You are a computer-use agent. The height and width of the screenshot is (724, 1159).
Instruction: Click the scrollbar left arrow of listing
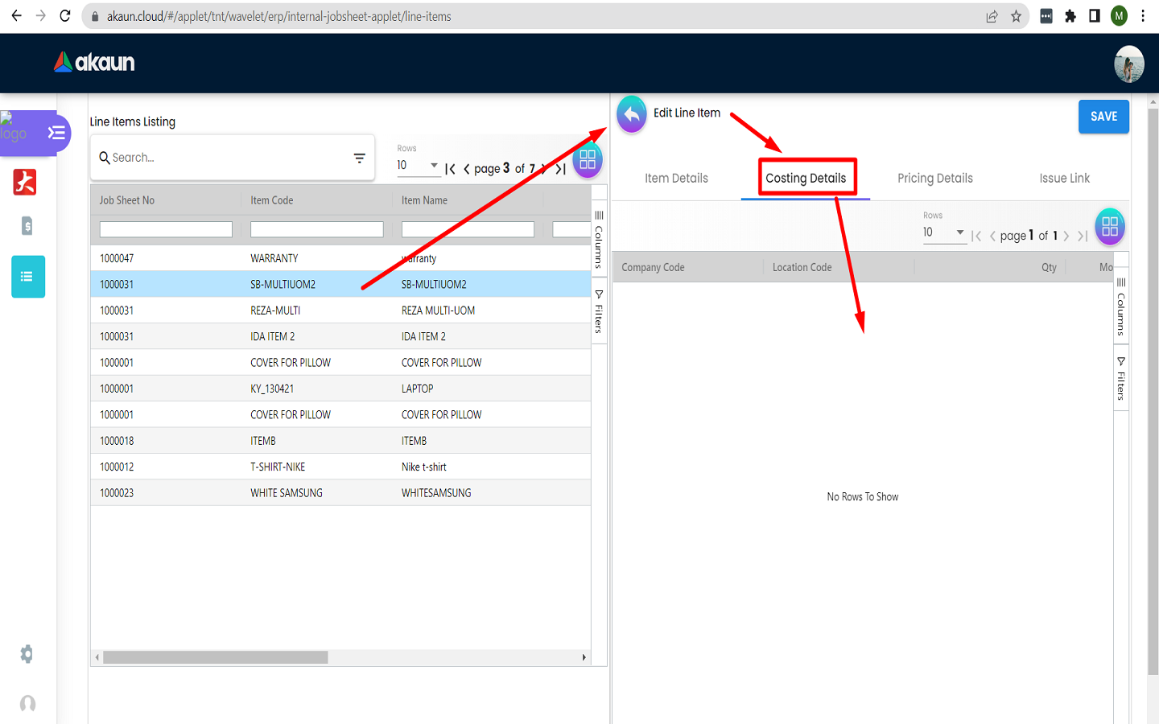[97, 657]
